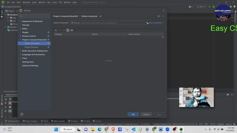The height and width of the screenshot is (133, 237).
Task: Switch to Terminal bottom tab
Action: (85, 121)
